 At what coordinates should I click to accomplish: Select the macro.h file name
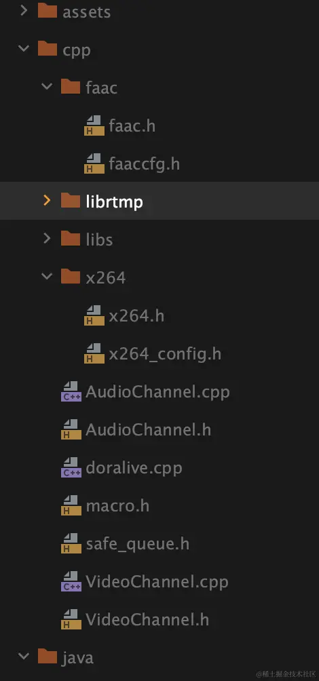(117, 506)
